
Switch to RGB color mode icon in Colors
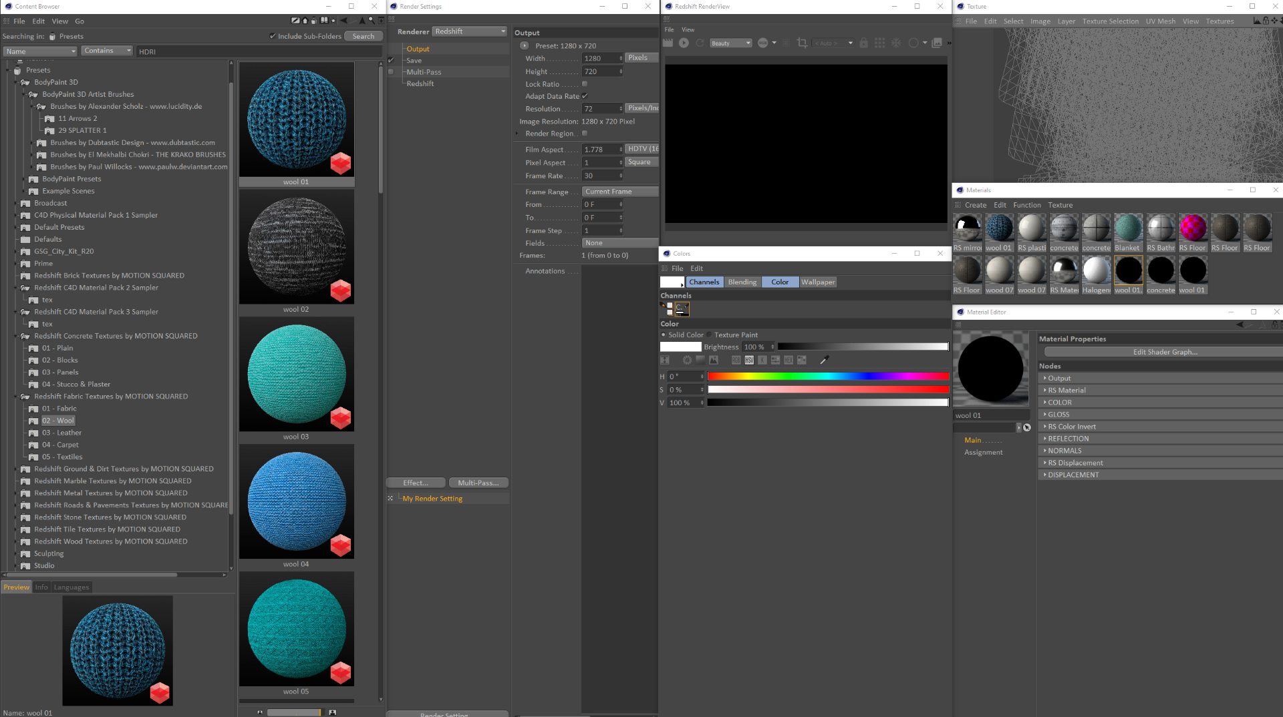[x=736, y=360]
